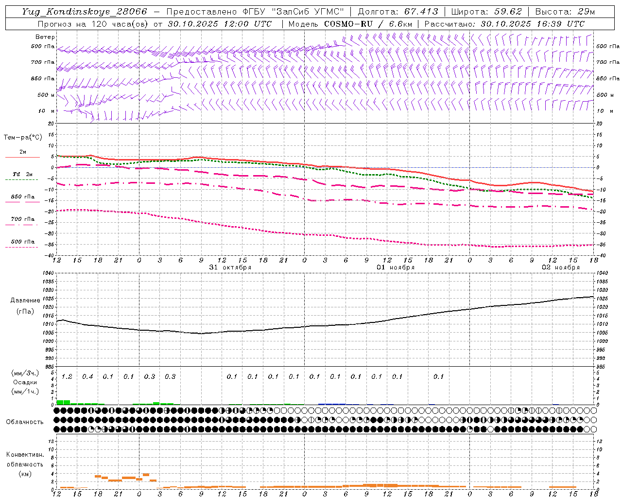Click the blue precipitation bar near 3h on 01 ноября

click(x=332, y=404)
